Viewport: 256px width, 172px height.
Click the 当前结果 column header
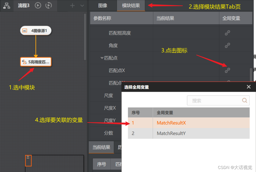[x=186, y=18]
